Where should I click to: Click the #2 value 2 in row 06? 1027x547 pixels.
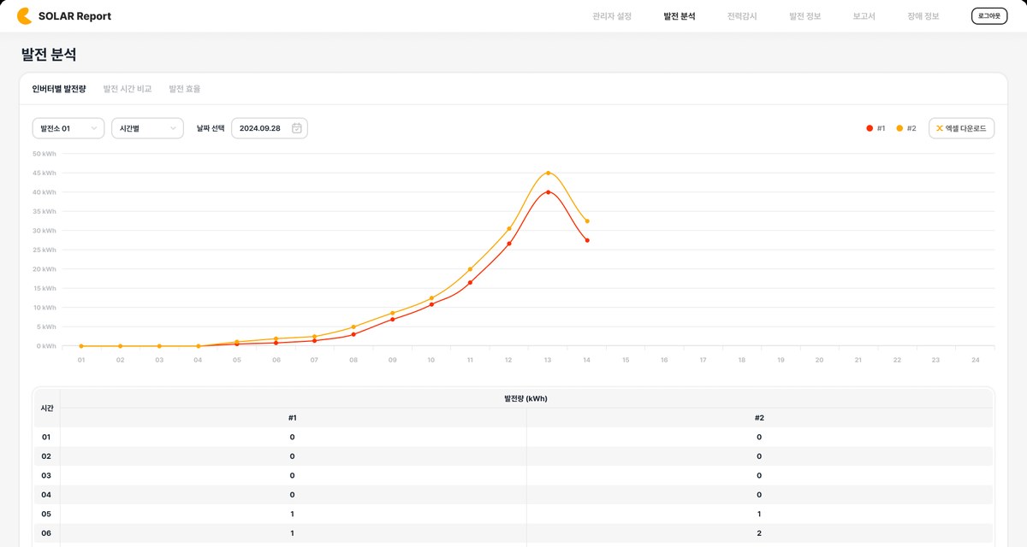759,532
